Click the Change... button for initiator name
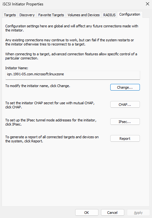Image resolution: width=152 pixels, height=218 pixels. tap(125, 87)
